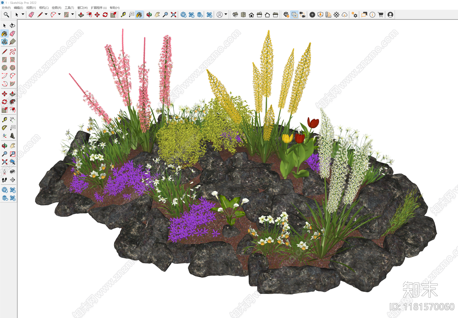Screen dimensions: 458x318
Task: Select Zoom Window in left toolbar
Action: pyautogui.click(x=12, y=154)
